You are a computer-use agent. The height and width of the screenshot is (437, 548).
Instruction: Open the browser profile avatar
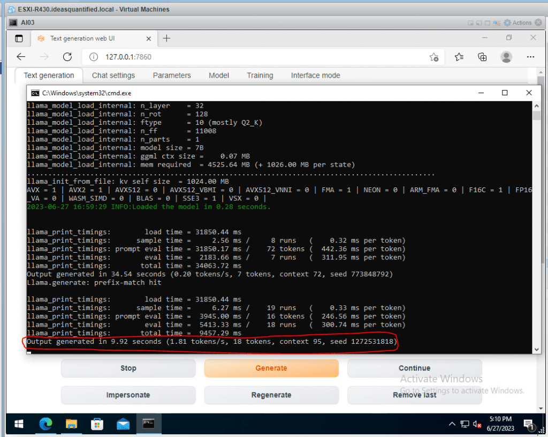pos(506,57)
